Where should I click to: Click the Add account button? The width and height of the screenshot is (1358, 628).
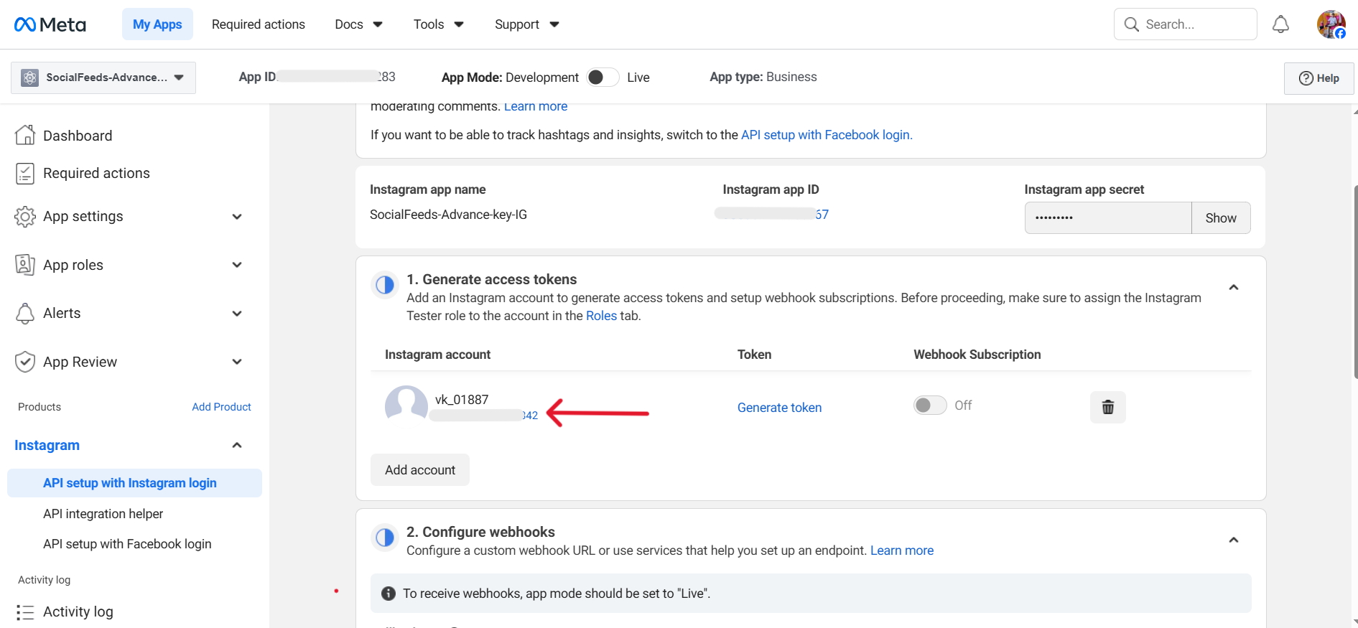tap(419, 470)
